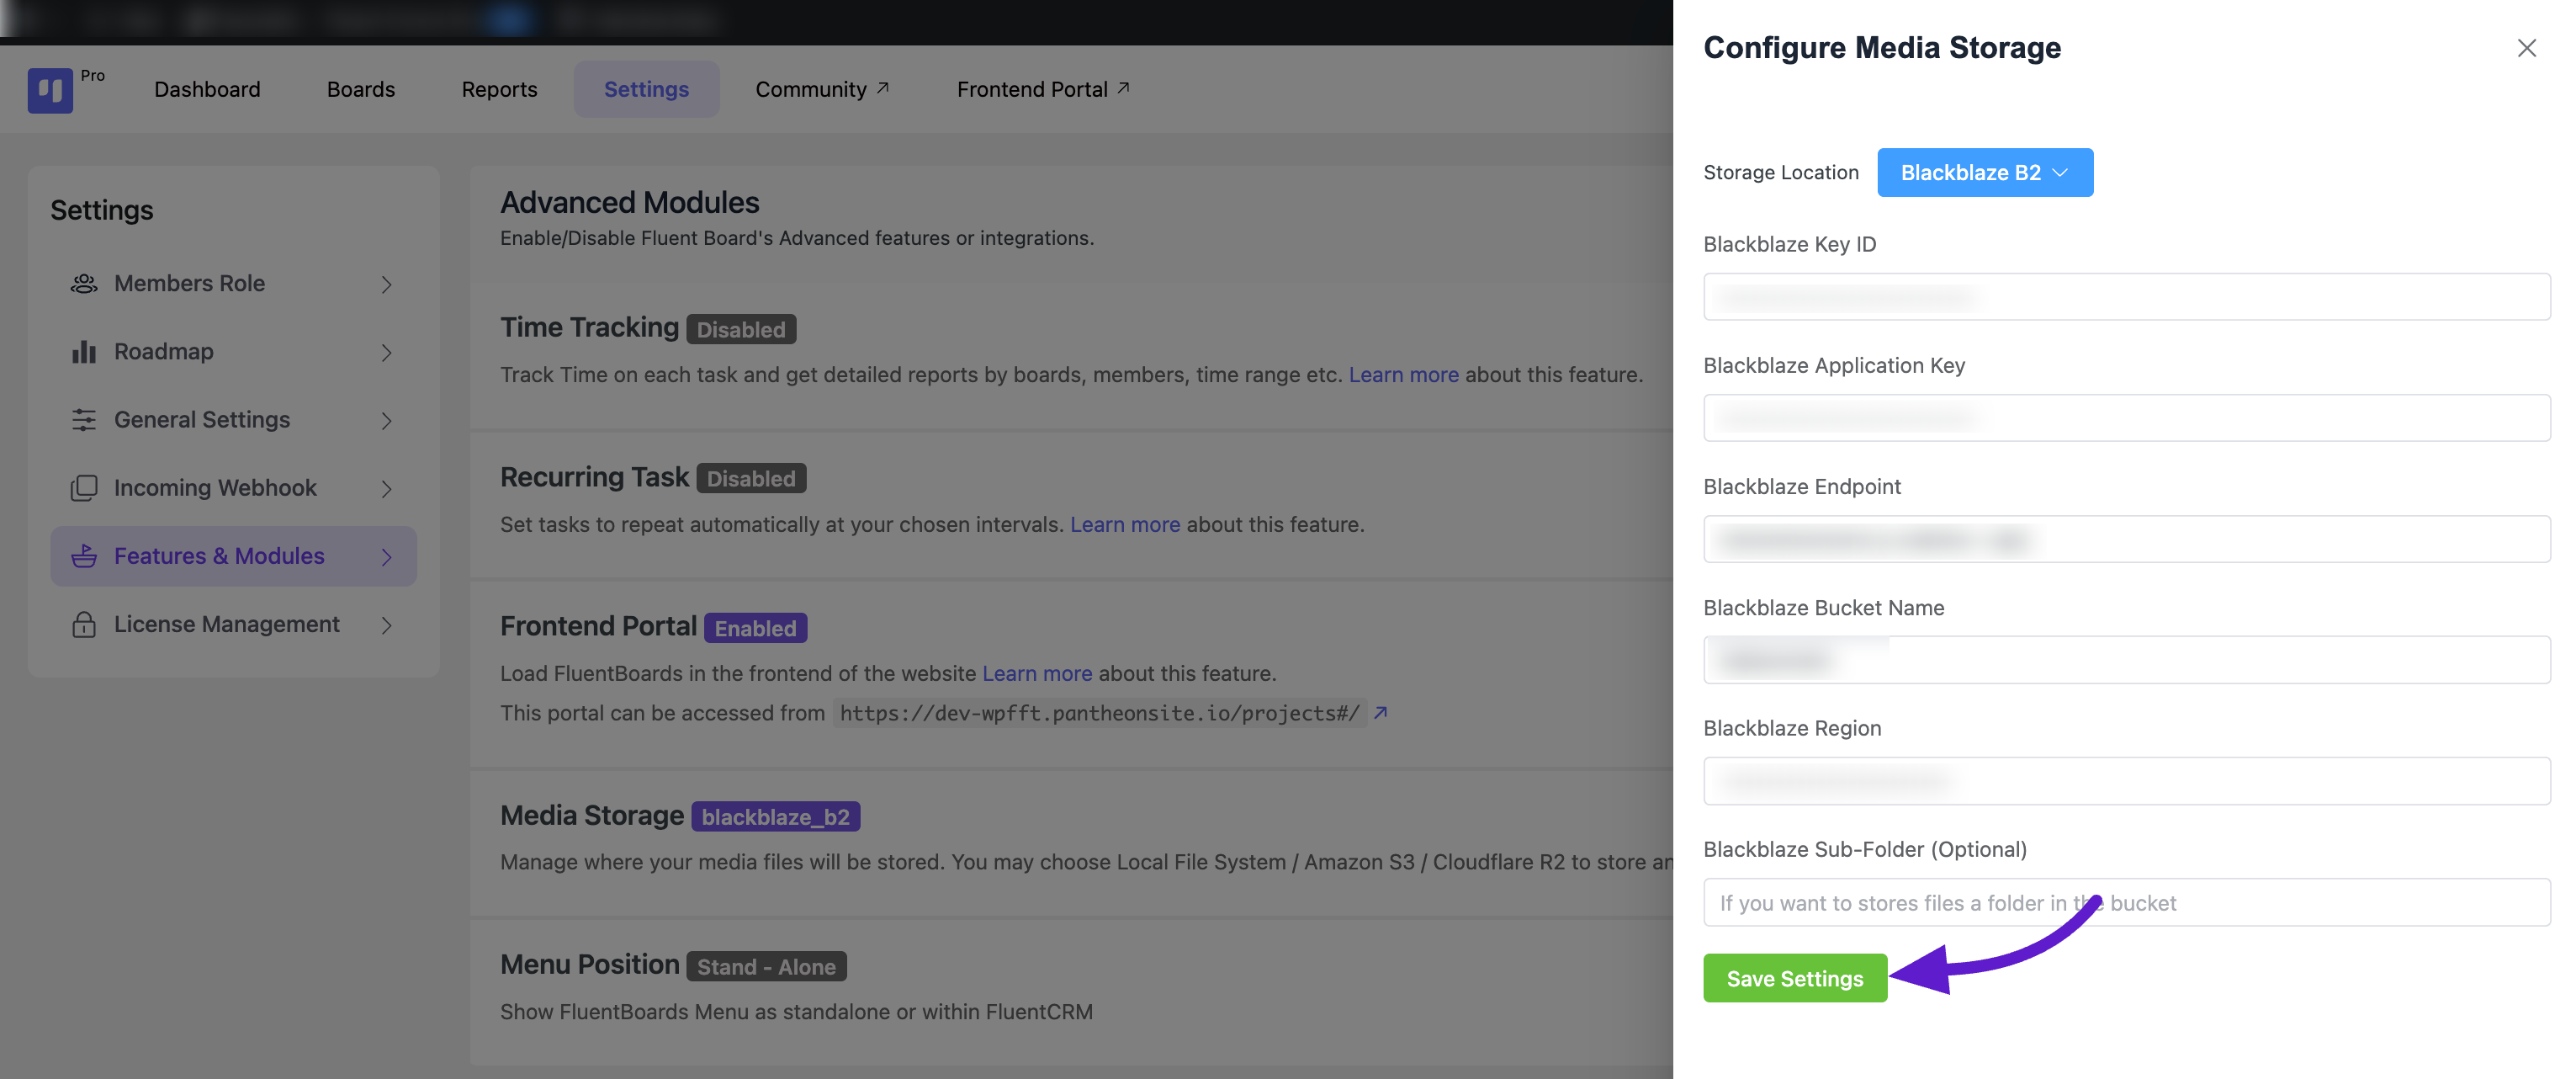Close the Configure Media Storage panel
Viewport: 2576px width, 1079px height.
(2526, 48)
